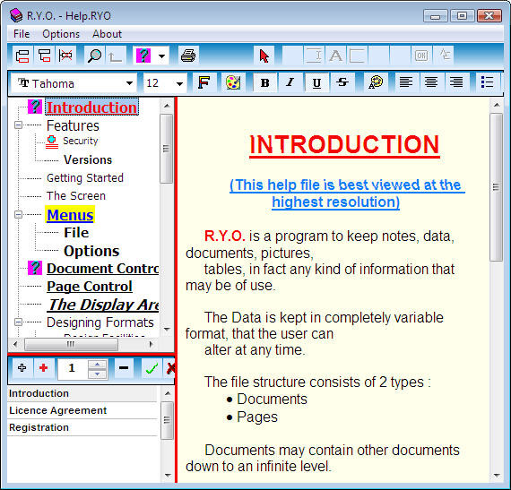Image resolution: width=511 pixels, height=490 pixels.
Task: Toggle strikethrough formatting
Action: tap(342, 82)
